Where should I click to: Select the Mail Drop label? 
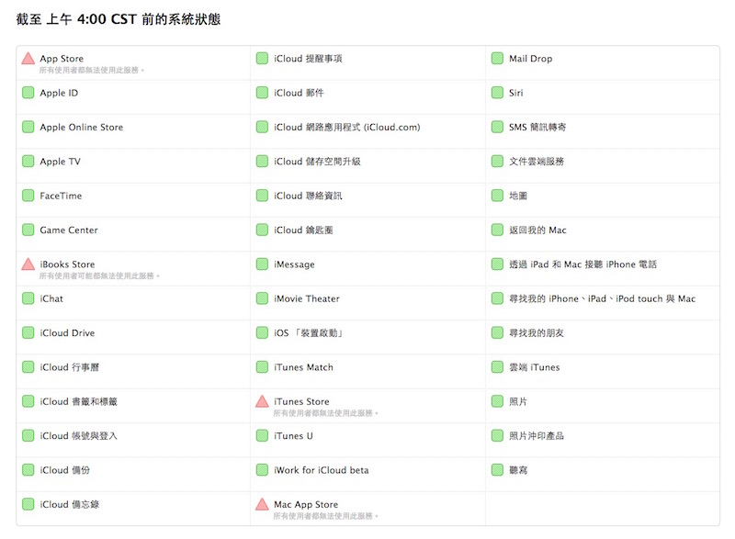click(531, 59)
